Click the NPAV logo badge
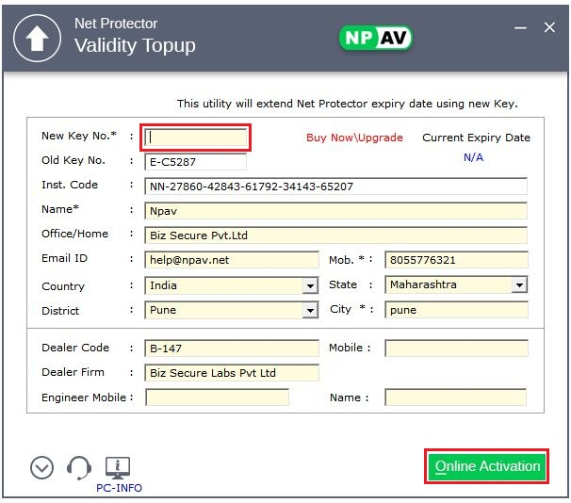Viewport: 571px width, 503px height. tap(375, 38)
